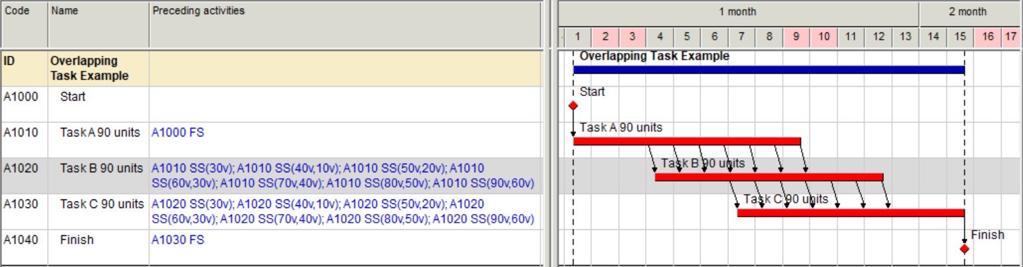
Task: Select the A1030 code cell
Action: tap(24, 211)
